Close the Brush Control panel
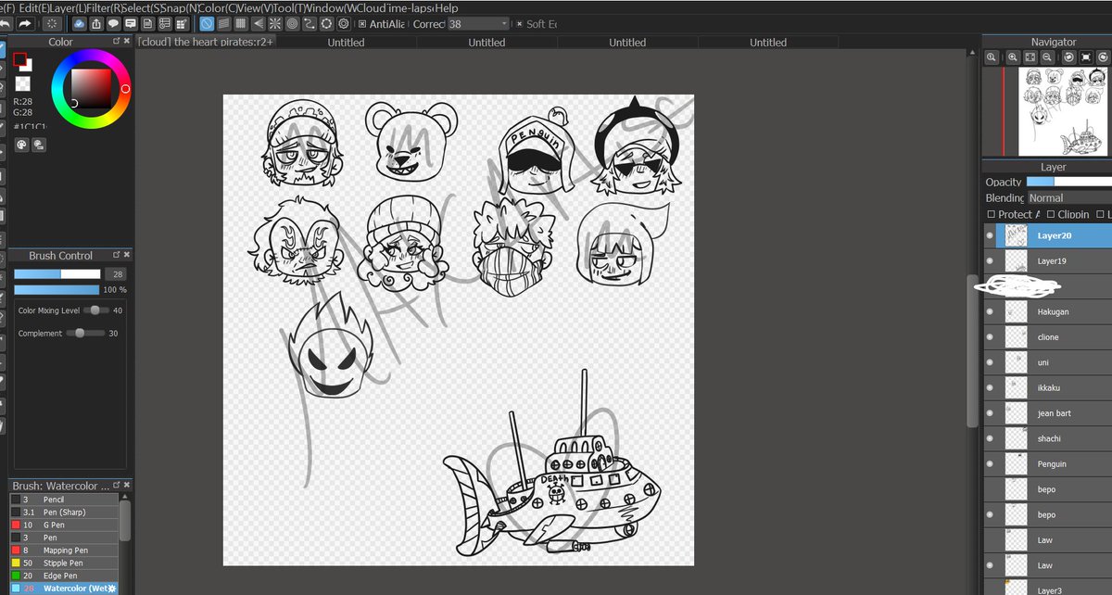 pyautogui.click(x=127, y=255)
